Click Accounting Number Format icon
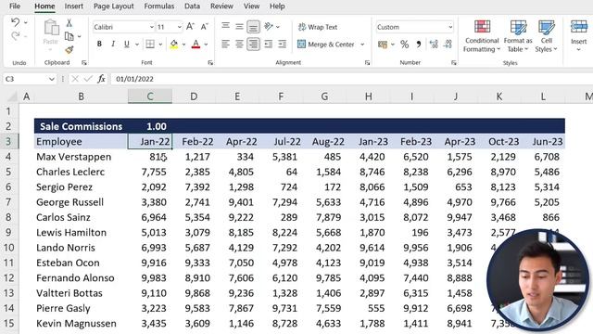Screen dimensions: 593x334 [x=383, y=45]
